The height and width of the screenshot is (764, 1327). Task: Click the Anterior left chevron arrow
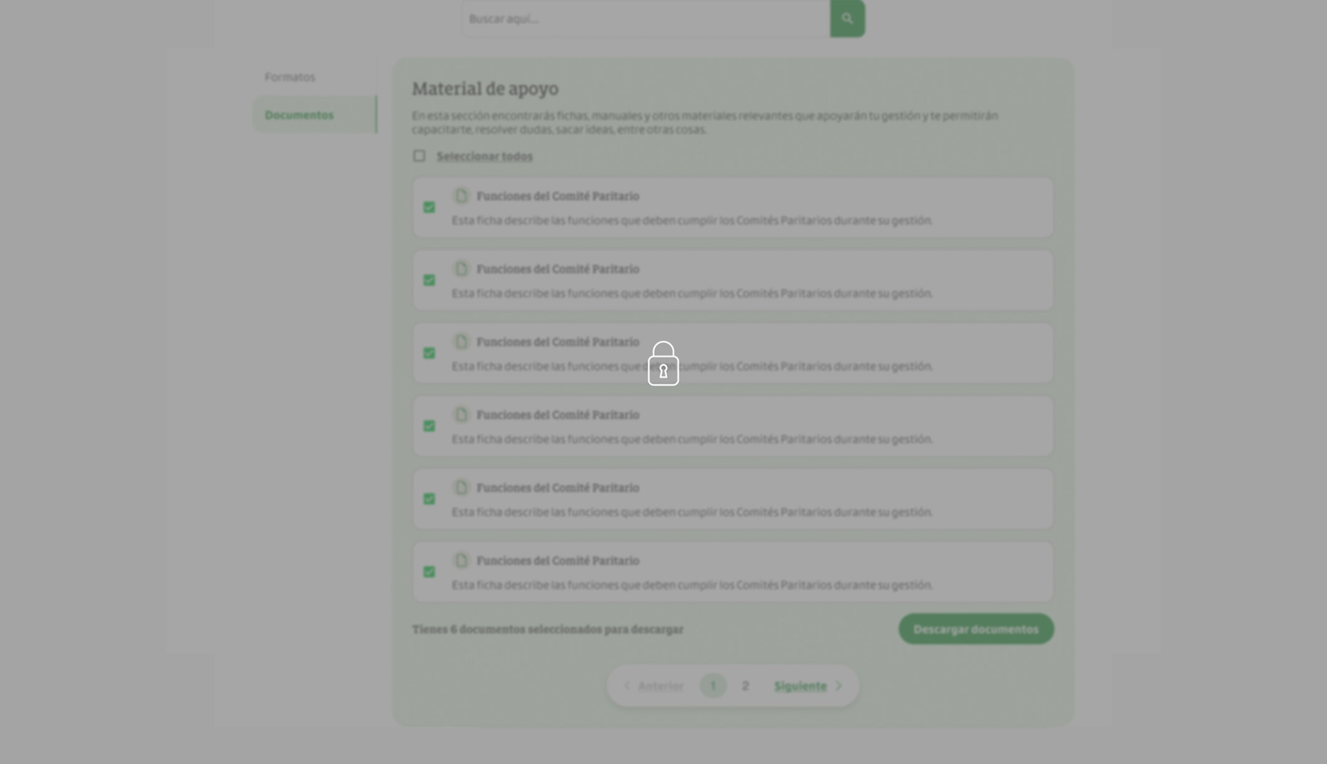[x=627, y=686]
